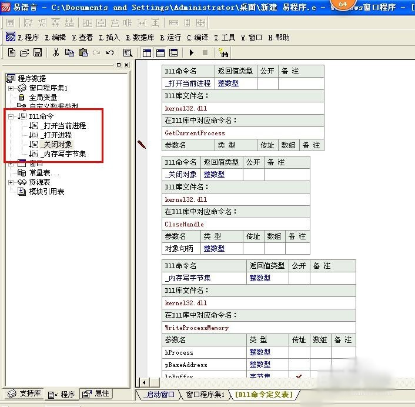This screenshot has width=415, height=407.
Task: Click the redo arrow icon
Action: (96, 53)
